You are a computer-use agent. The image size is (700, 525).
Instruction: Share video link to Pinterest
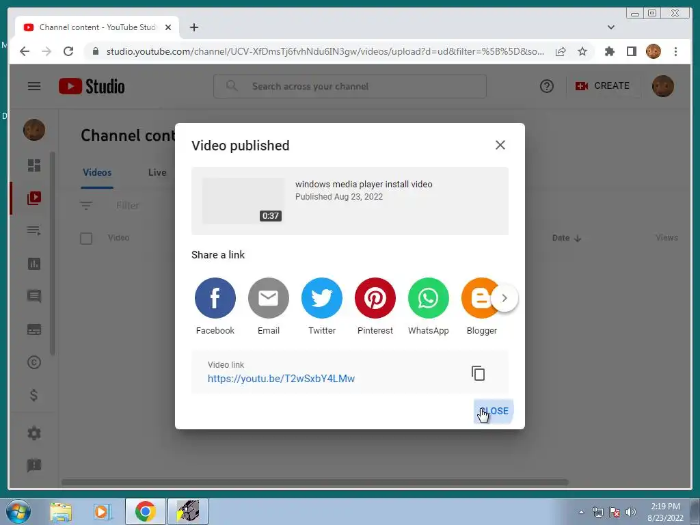(x=375, y=298)
